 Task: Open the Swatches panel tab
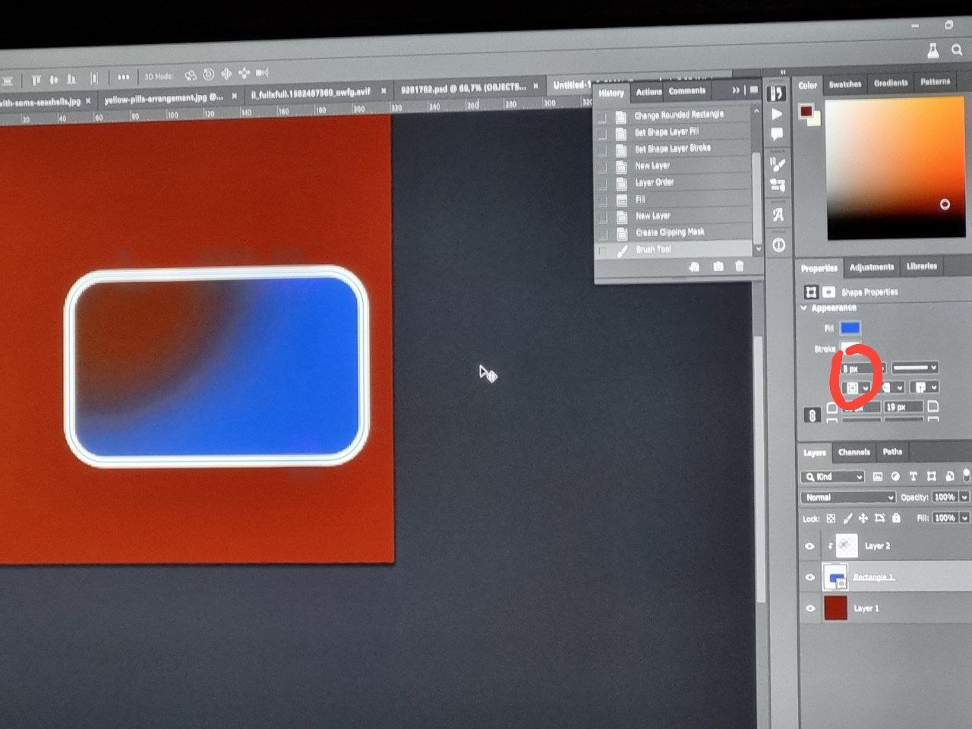tap(844, 84)
